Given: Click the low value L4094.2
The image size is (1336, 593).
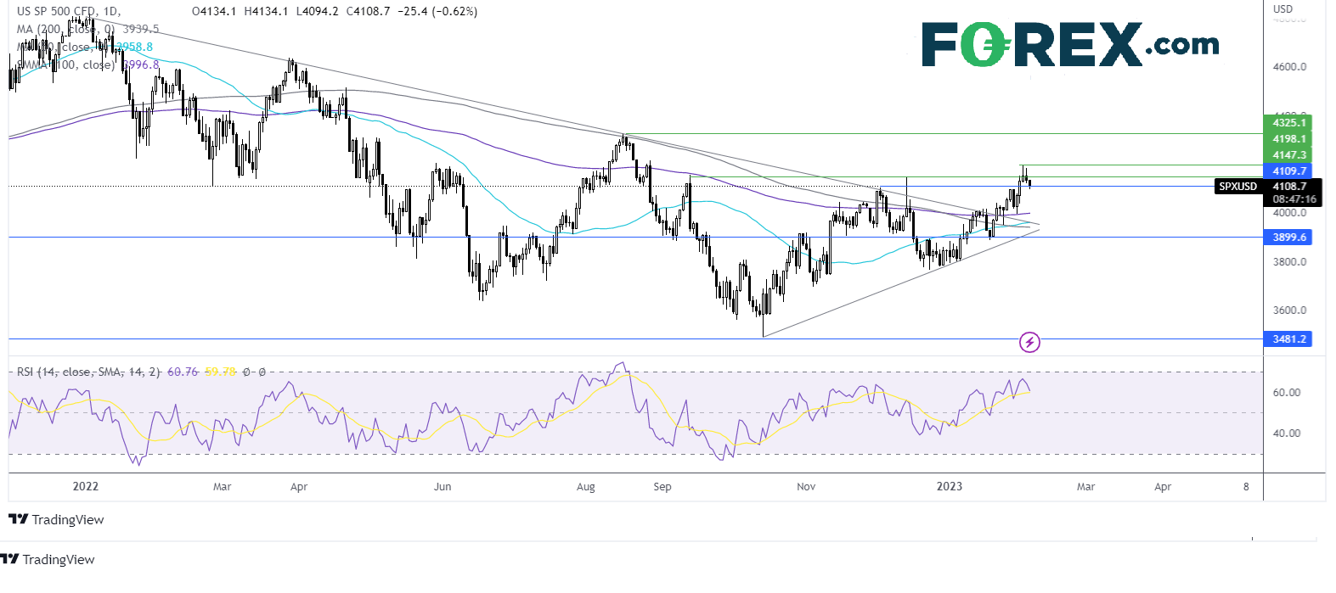Looking at the screenshot, I should [x=317, y=11].
